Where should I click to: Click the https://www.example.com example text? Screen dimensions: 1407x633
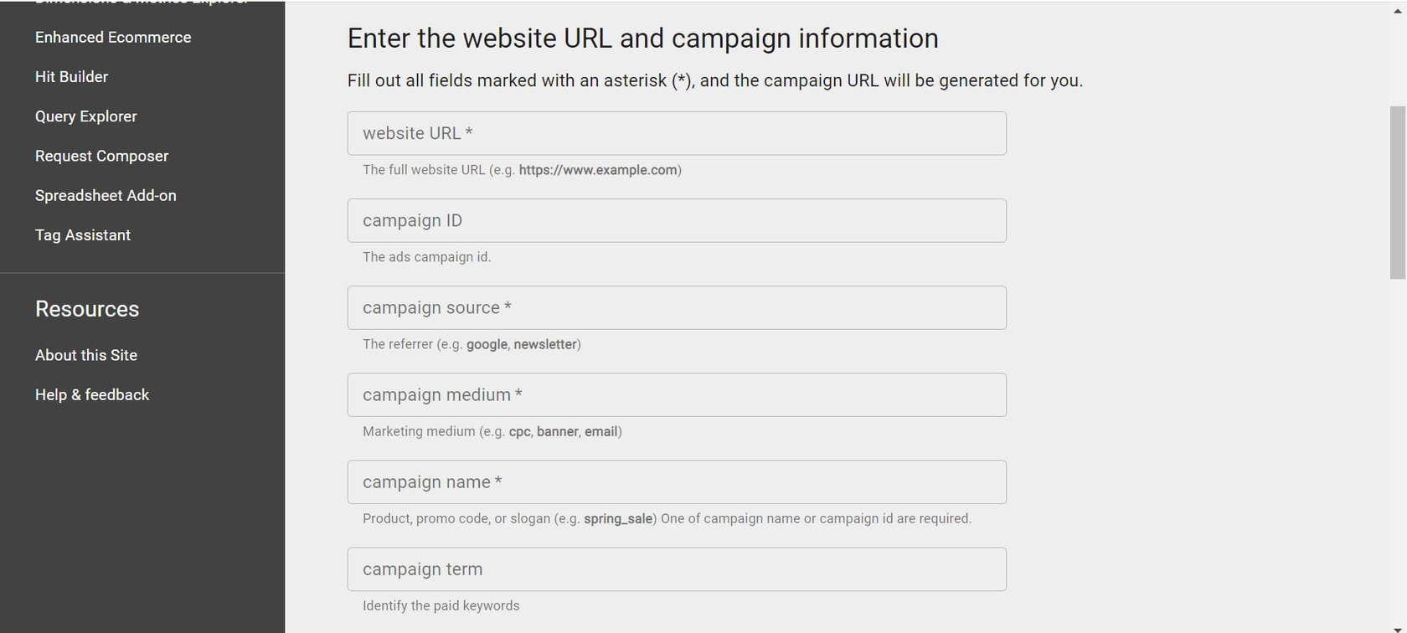click(x=598, y=169)
